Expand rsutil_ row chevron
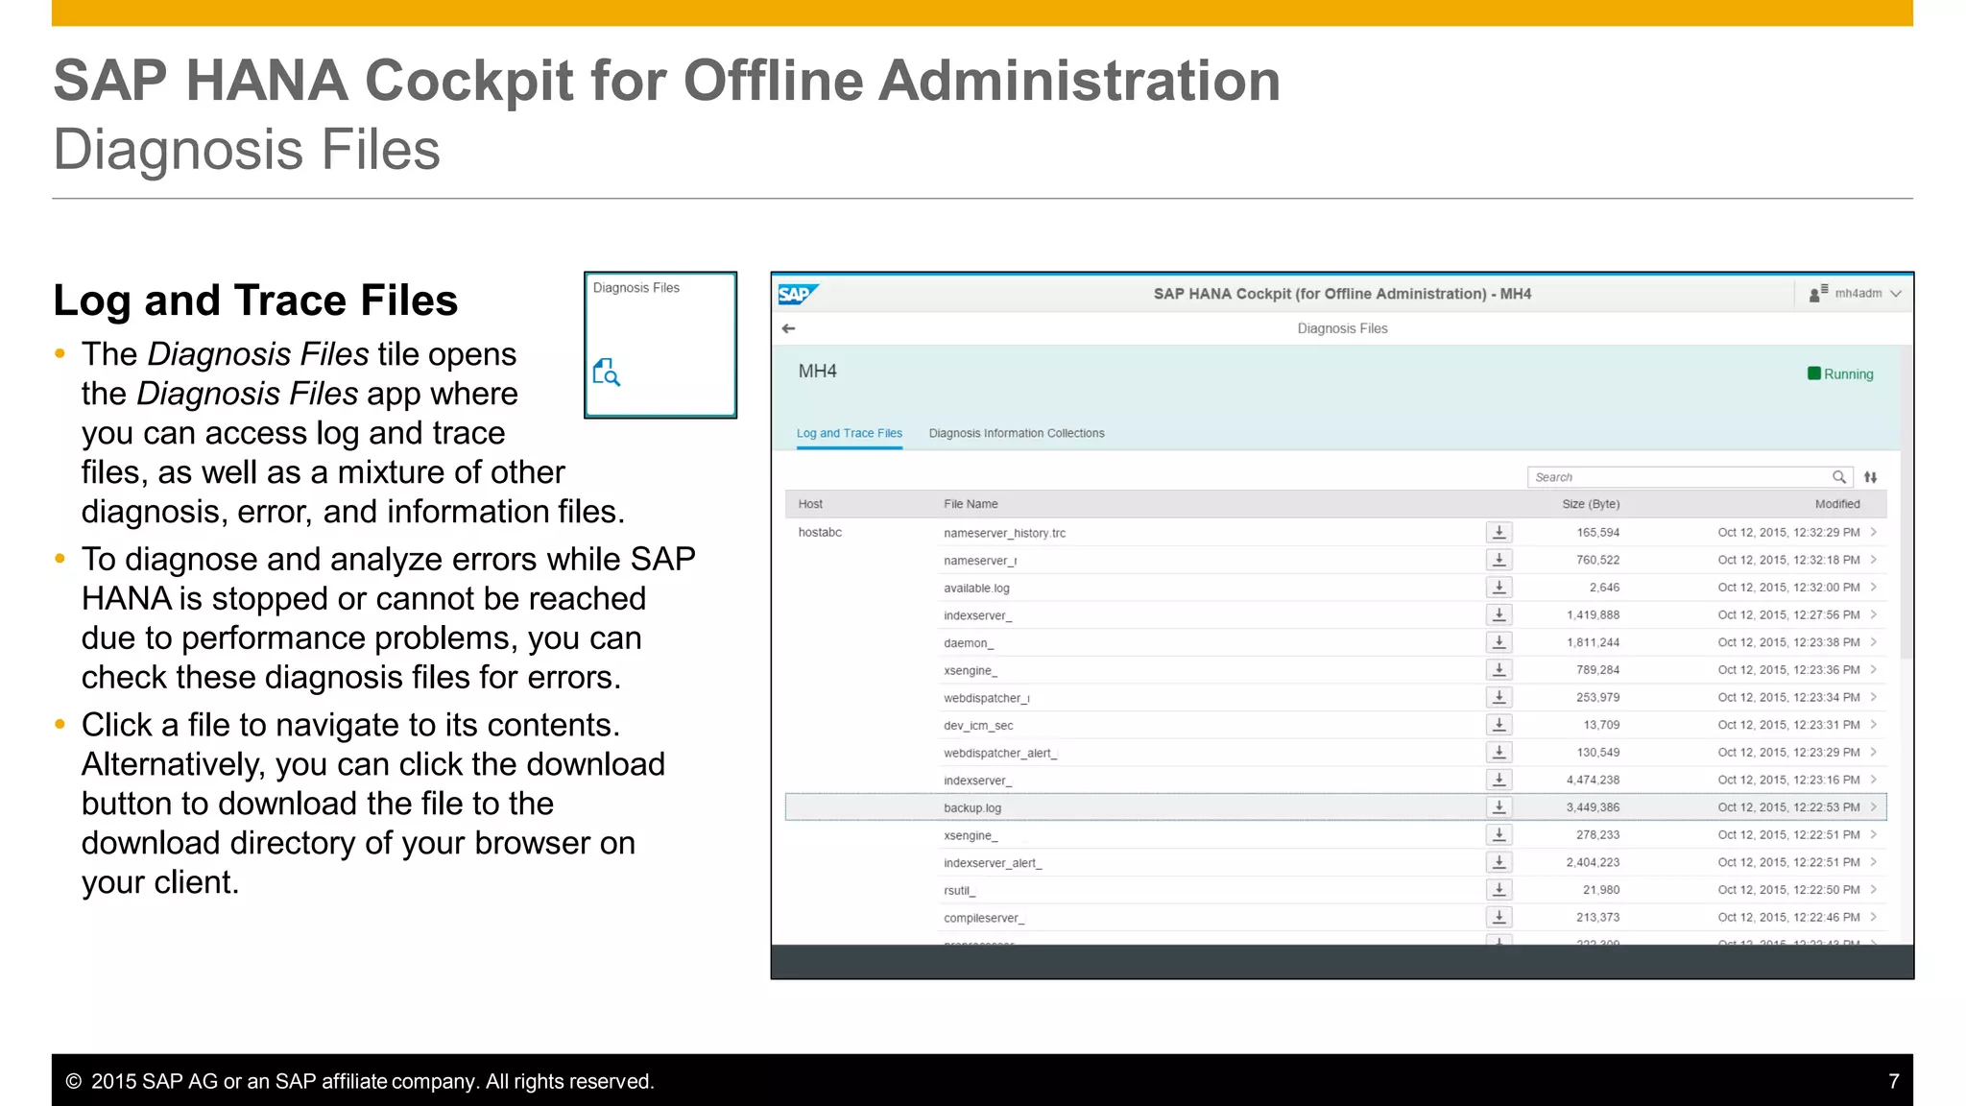The image size is (1966, 1106). pos(1874,890)
